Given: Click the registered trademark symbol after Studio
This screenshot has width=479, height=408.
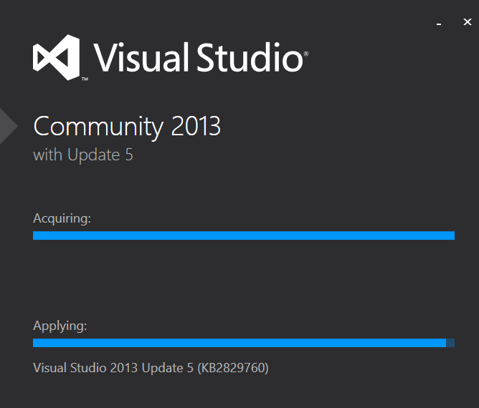Looking at the screenshot, I should [x=305, y=54].
